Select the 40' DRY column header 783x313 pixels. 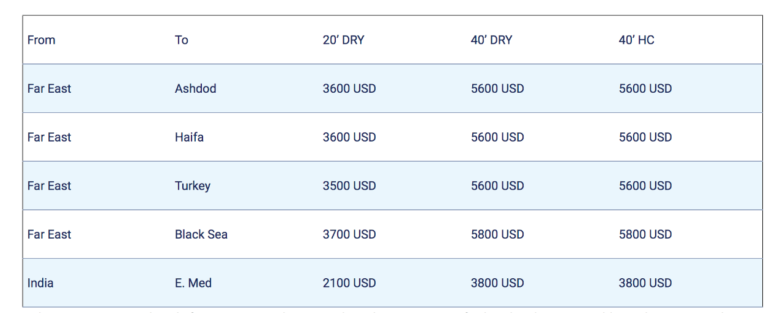(x=491, y=40)
